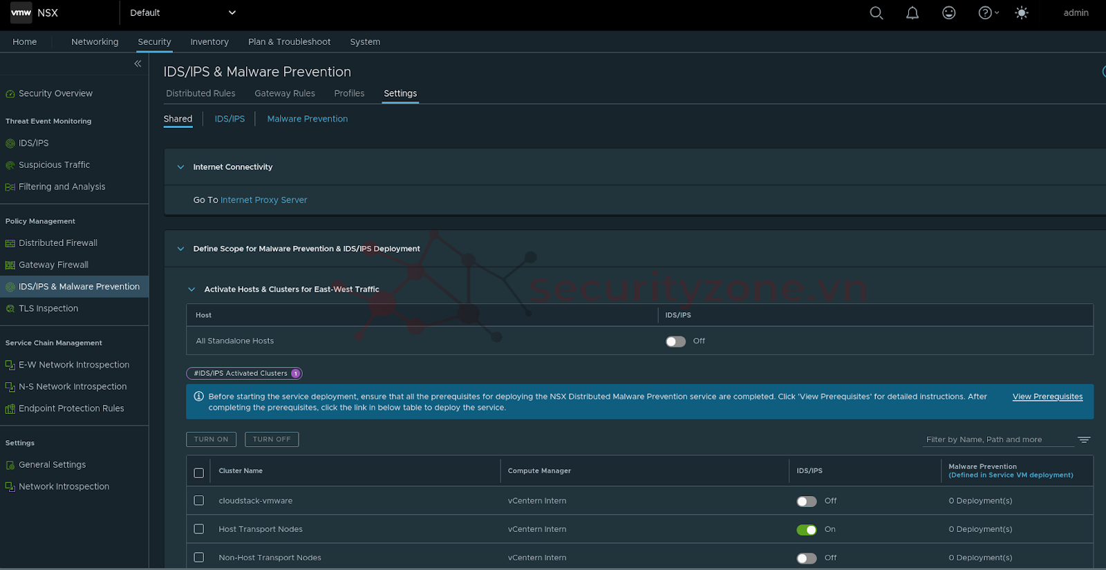Open the help question mark menu
The image size is (1106, 570).
pyautogui.click(x=988, y=13)
